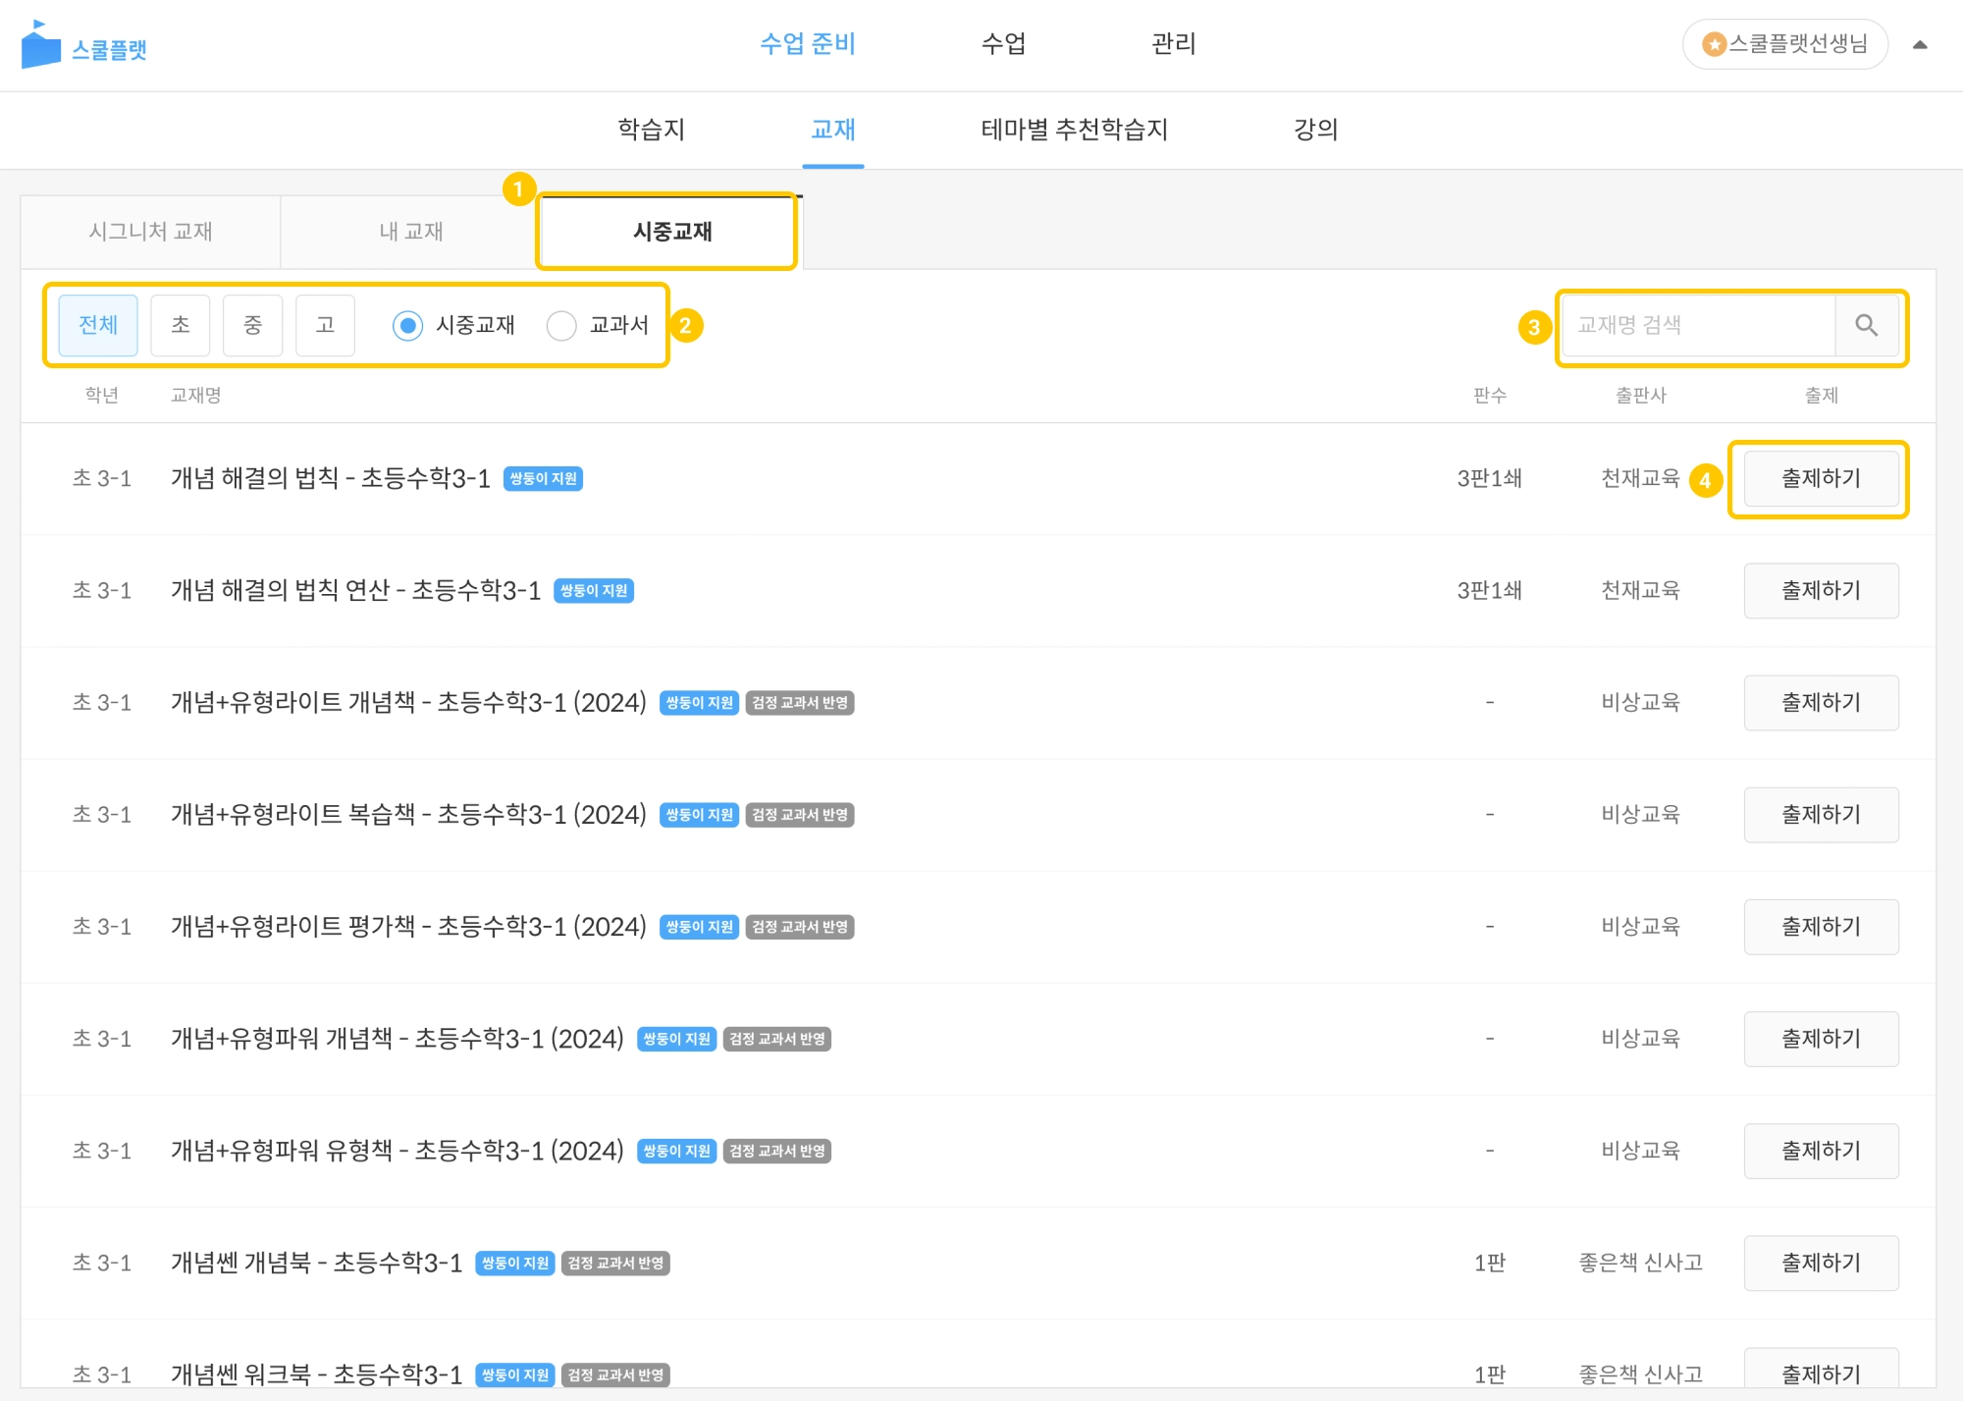1963x1401 pixels.
Task: Select the 교과서 radio button
Action: coord(561,326)
